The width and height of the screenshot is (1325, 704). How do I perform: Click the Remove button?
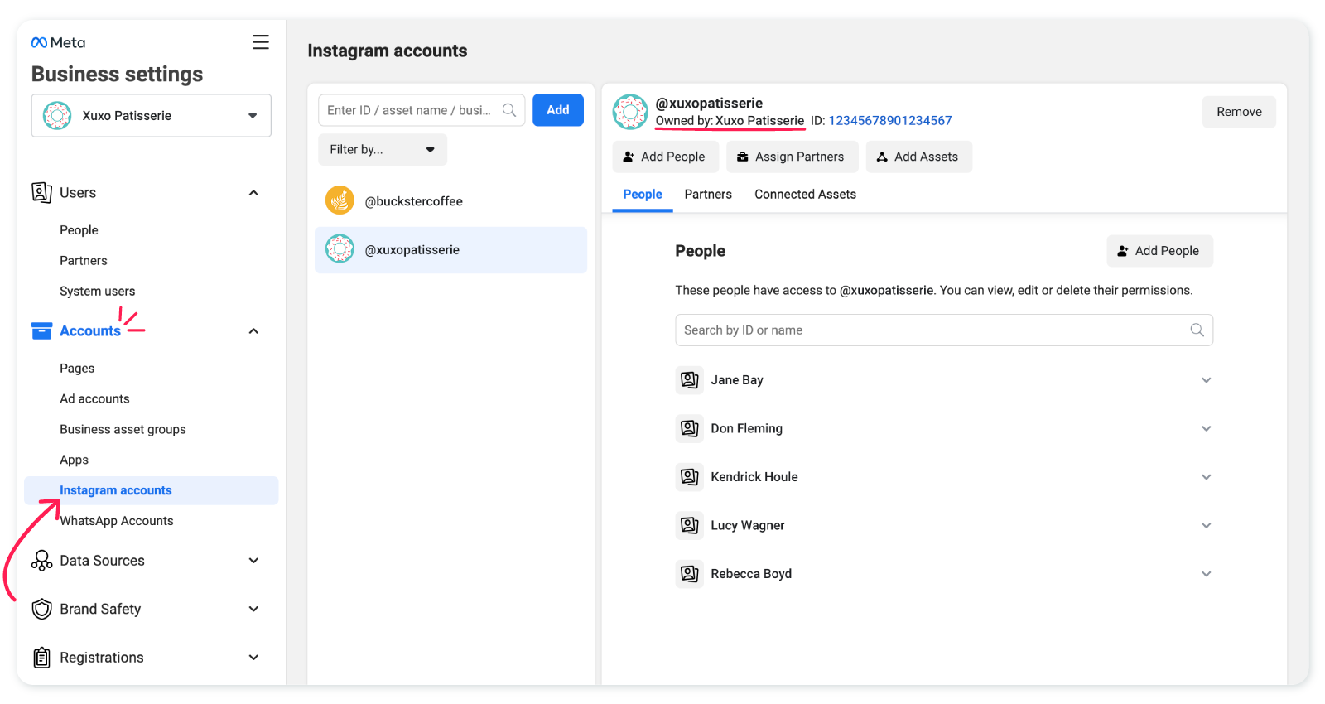(1239, 112)
